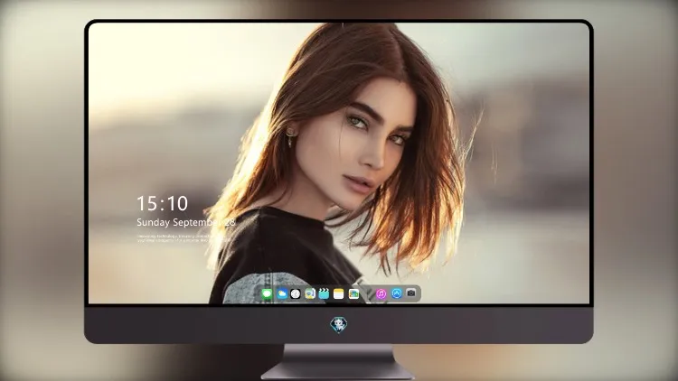Open the Clock app in dock
678x381 pixels.
[x=296, y=293]
